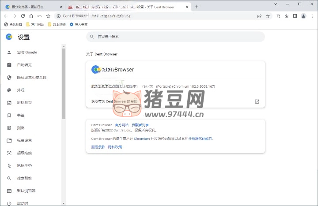This screenshot has height=206, width=318.
Task: Open Cent Browser help external link icon
Action: click(x=257, y=101)
